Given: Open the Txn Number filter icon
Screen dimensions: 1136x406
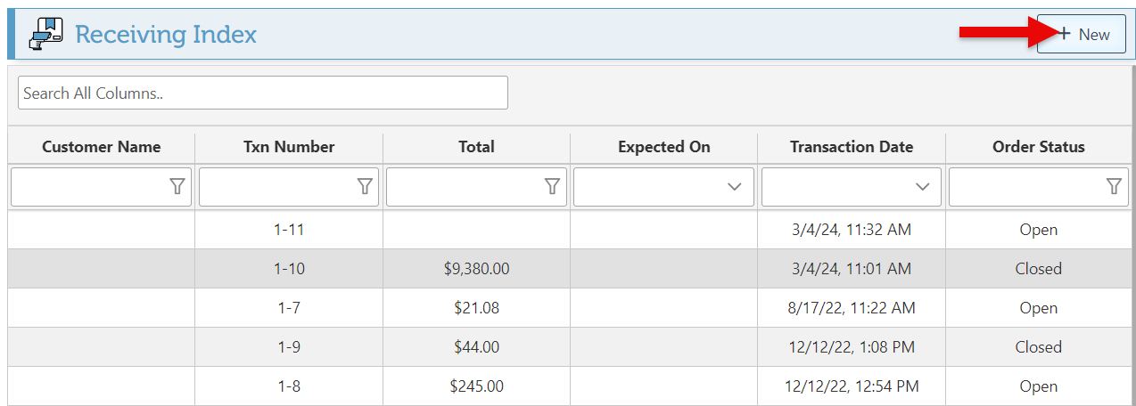Looking at the screenshot, I should coord(365,186).
